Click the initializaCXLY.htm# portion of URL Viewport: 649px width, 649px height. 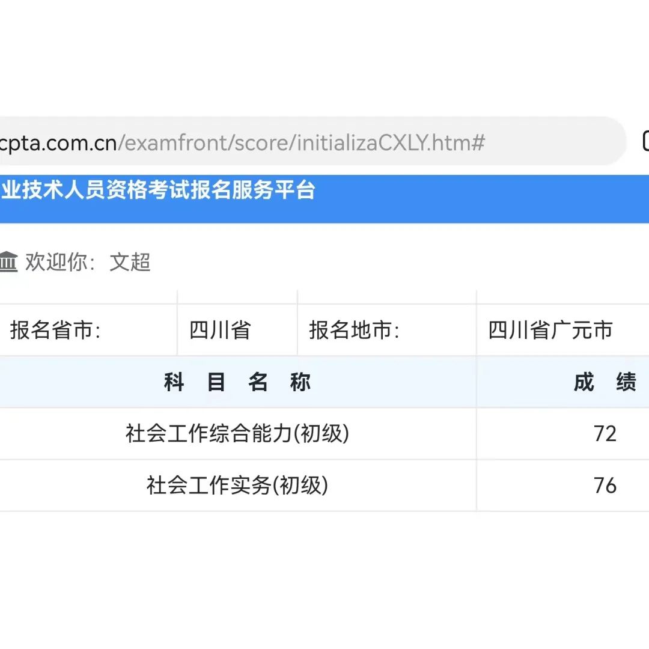coord(392,143)
